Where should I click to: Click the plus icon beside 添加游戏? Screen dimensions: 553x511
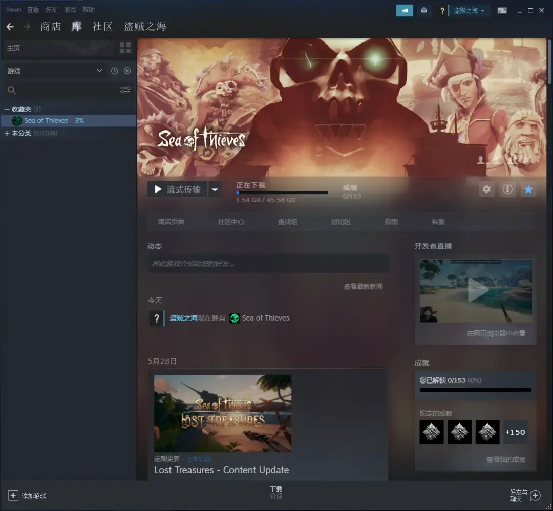click(13, 496)
